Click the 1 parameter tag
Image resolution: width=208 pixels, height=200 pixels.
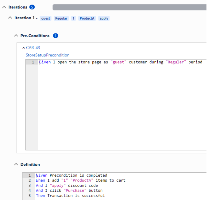[x=73, y=18]
